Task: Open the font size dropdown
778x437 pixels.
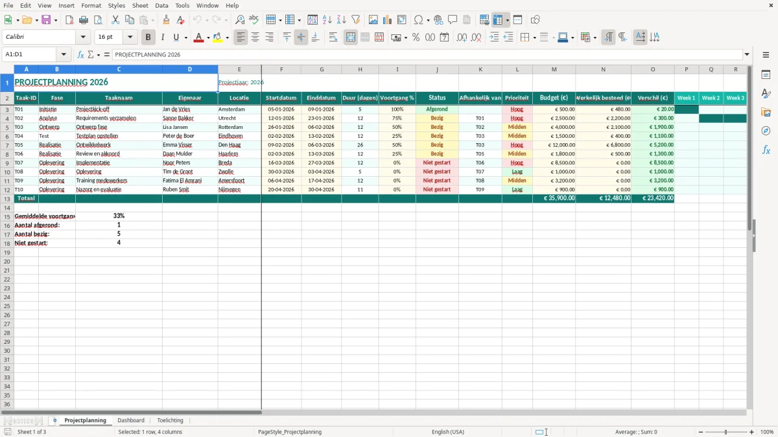Action: point(130,38)
